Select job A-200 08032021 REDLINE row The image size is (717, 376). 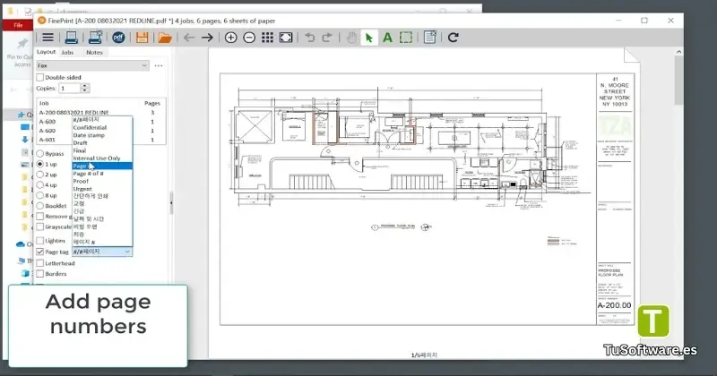(100, 113)
